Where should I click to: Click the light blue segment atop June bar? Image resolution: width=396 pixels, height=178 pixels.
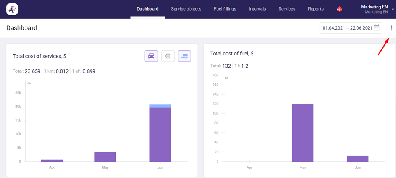point(160,106)
